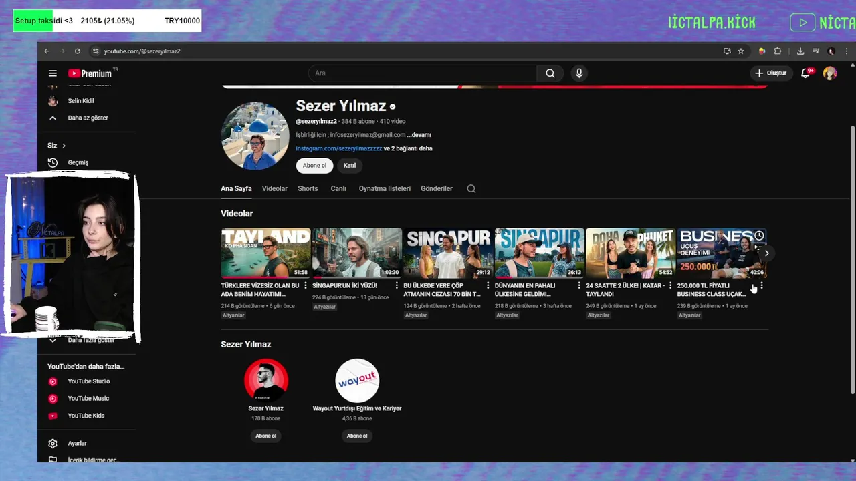This screenshot has width=856, height=481.
Task: Click the browser address bar URL
Action: pyautogui.click(x=142, y=51)
